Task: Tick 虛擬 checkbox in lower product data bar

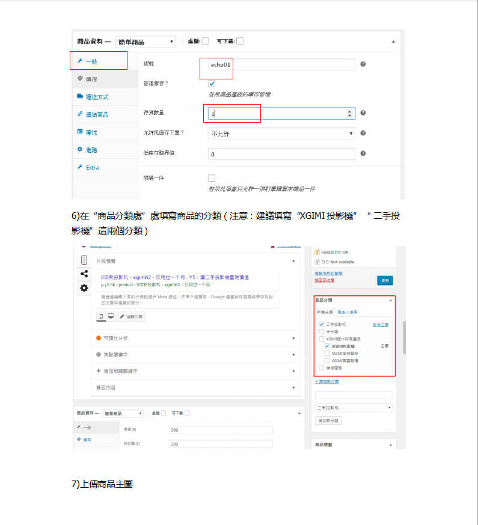Action: [164, 413]
